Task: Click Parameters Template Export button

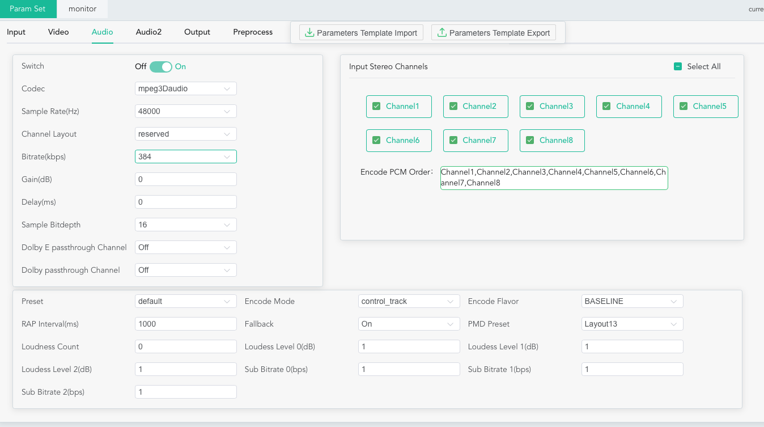Action: 494,33
